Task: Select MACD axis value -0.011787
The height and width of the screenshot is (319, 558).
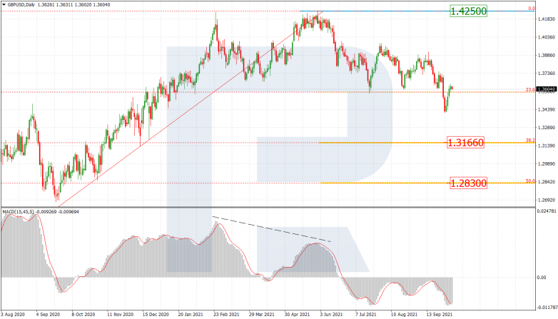Action: pyautogui.click(x=547, y=308)
